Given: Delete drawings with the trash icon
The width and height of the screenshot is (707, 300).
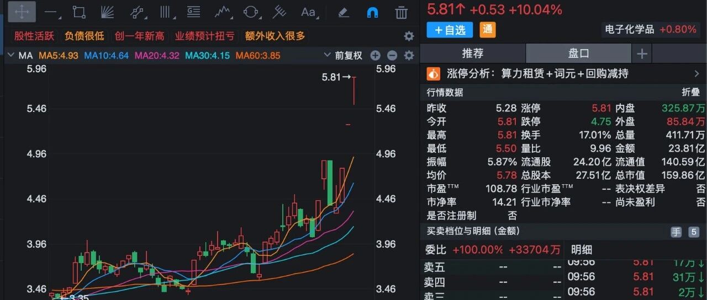Looking at the screenshot, I should (402, 12).
